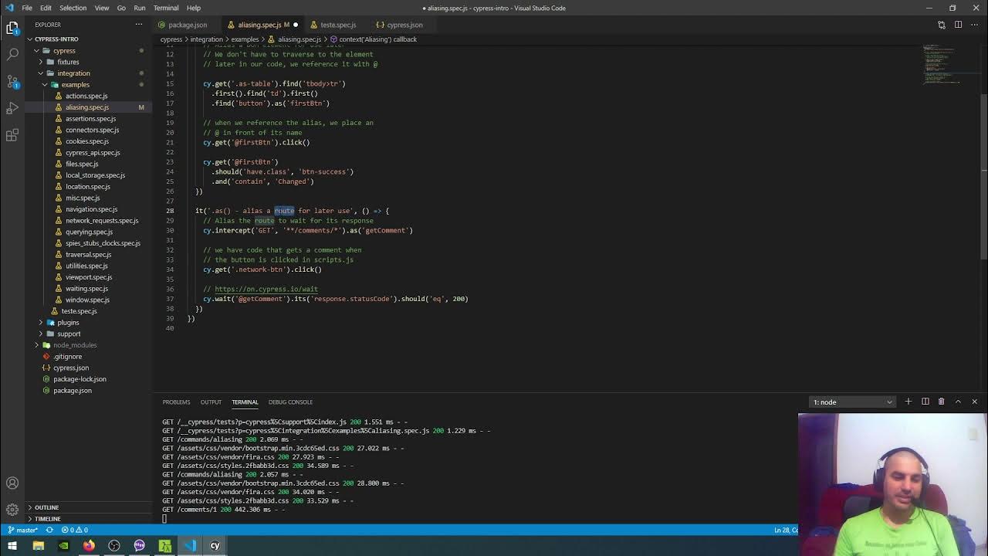The width and height of the screenshot is (988, 556).
Task: Open the Cypress app in taskbar
Action: click(x=215, y=546)
